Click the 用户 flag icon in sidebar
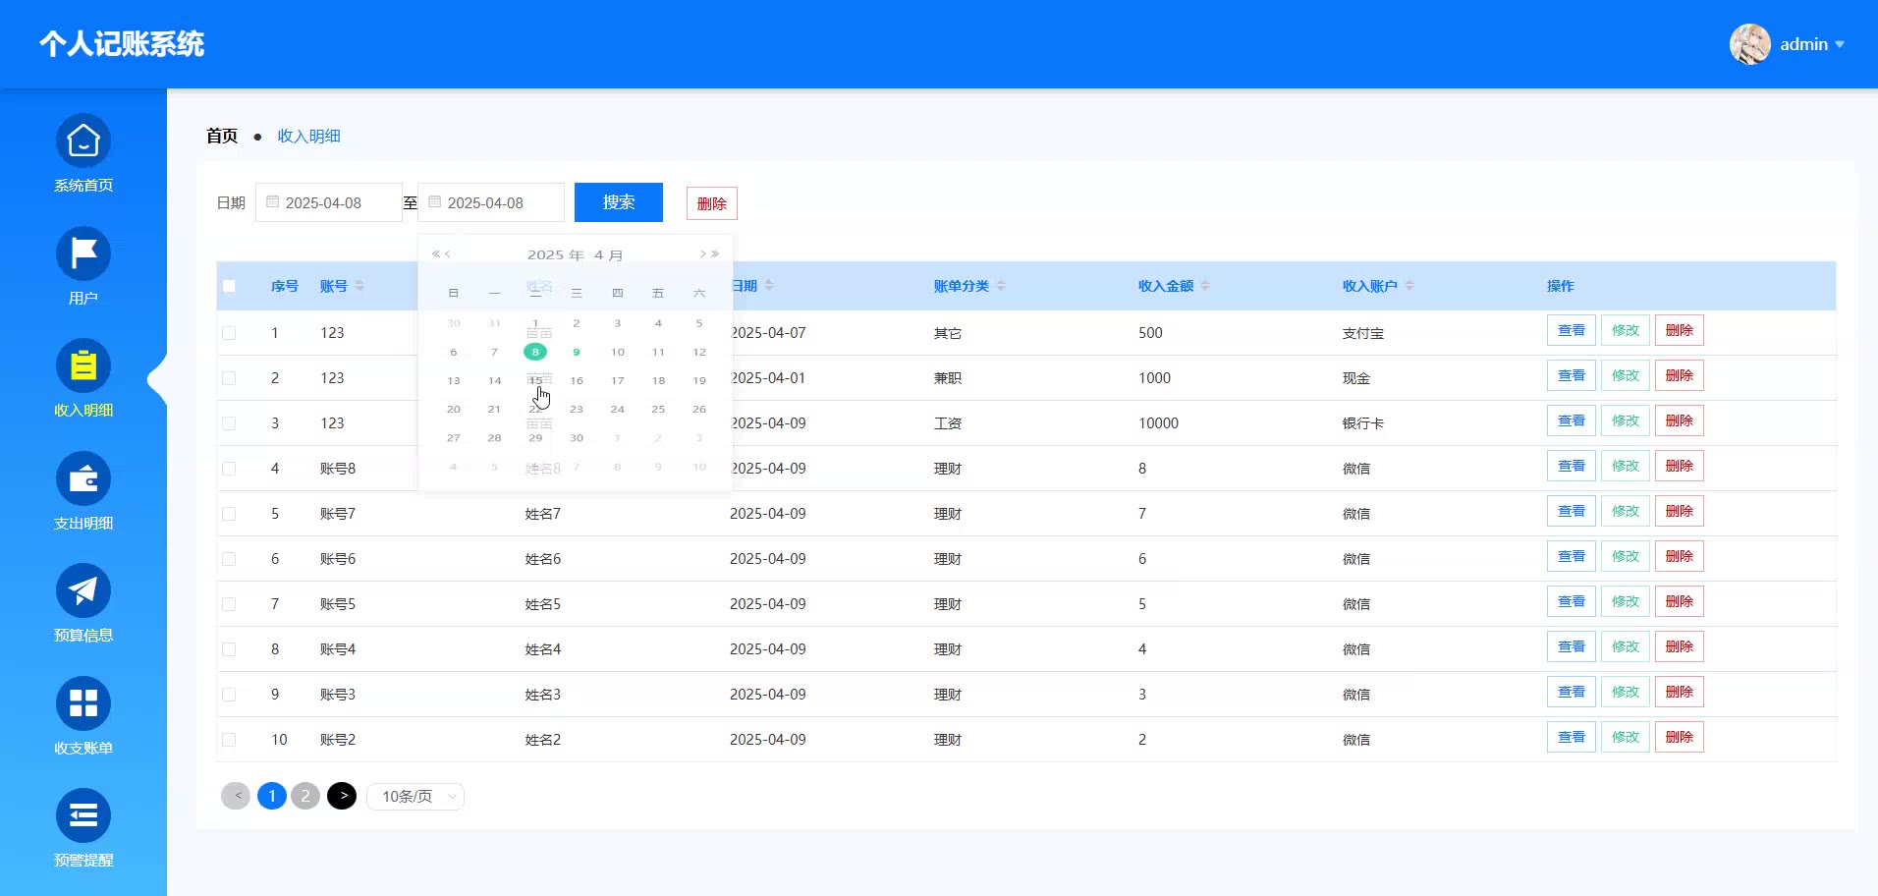Viewport: 1878px width, 896px height. [83, 253]
